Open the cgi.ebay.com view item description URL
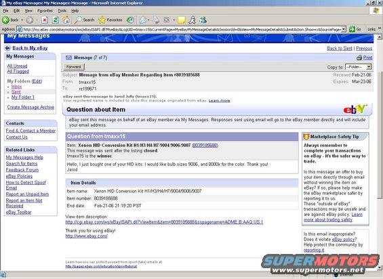383x279 pixels. (164, 222)
